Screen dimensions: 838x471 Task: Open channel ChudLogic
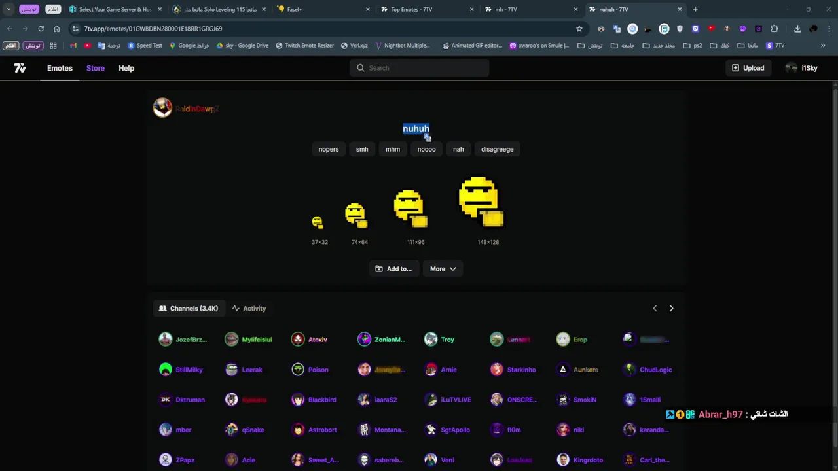coord(647,370)
